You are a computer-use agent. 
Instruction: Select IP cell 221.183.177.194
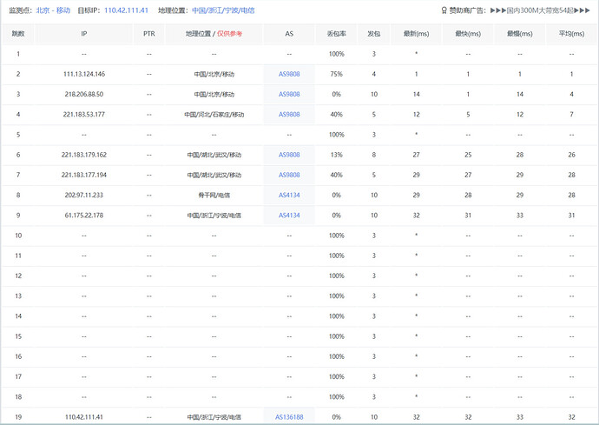(84, 175)
